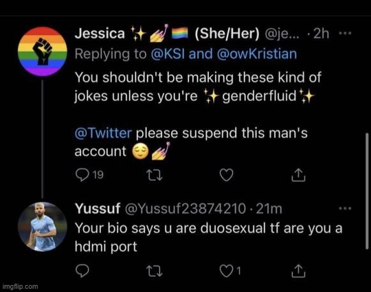Open the @Twitter mention in tweet text
The height and width of the screenshot is (292, 371).
pyautogui.click(x=103, y=133)
